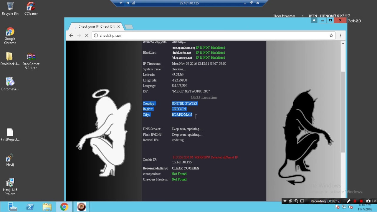Stop the screen recording with red square

pyautogui.click(x=361, y=201)
